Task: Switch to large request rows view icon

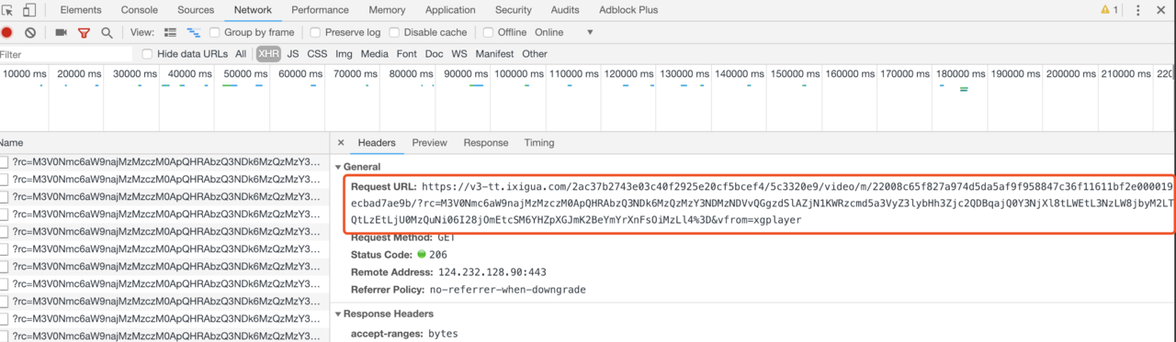Action: pos(170,32)
